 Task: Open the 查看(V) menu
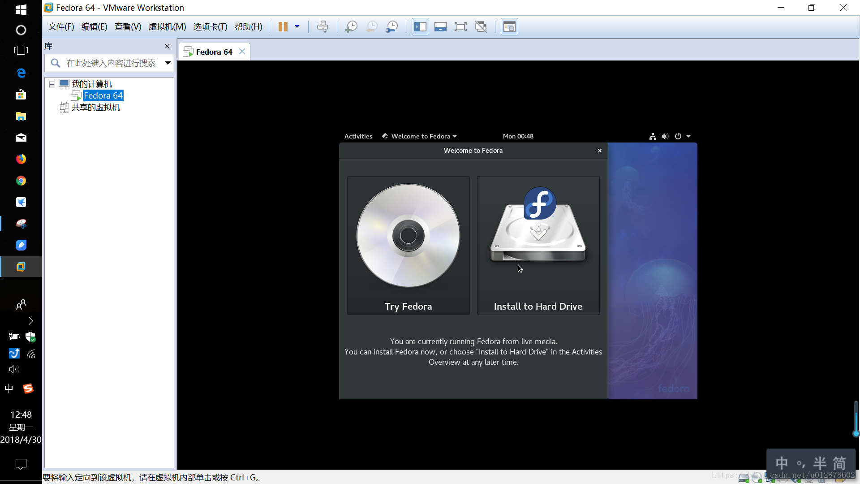128,27
